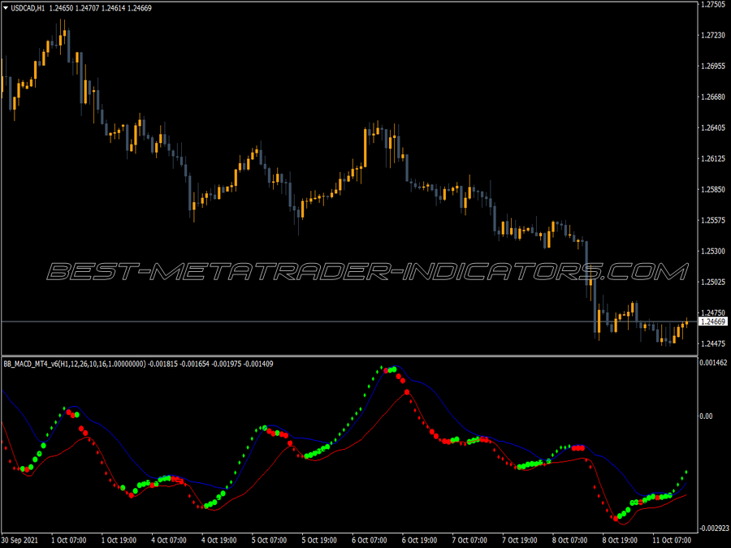Screen dimensions: 731x548
Task: Click the 4 Oct 07:00 time label
Action: point(169,540)
